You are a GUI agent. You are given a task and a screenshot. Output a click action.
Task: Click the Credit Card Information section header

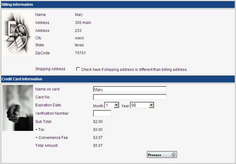tap(118, 79)
